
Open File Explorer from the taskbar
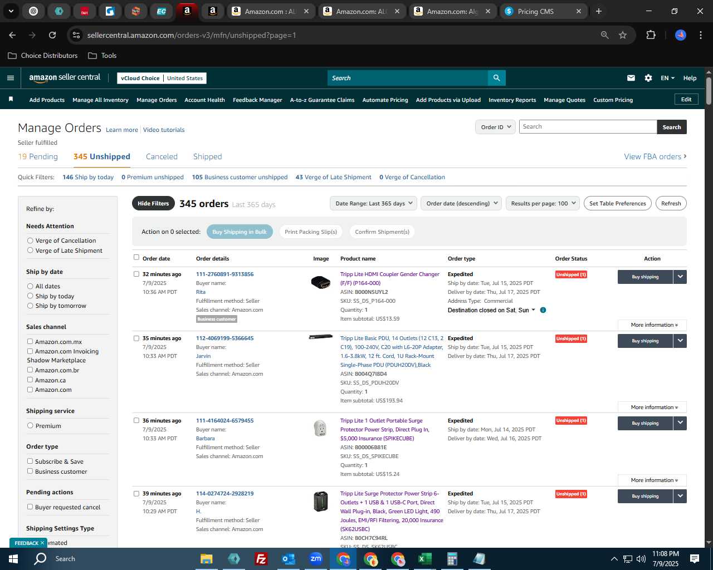pyautogui.click(x=207, y=559)
